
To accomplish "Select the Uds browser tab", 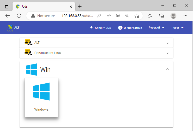I will [44, 7].
